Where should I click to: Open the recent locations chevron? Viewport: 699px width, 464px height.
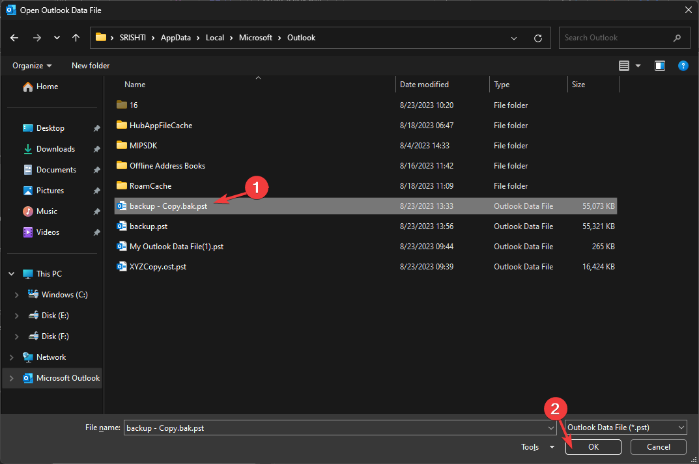57,38
